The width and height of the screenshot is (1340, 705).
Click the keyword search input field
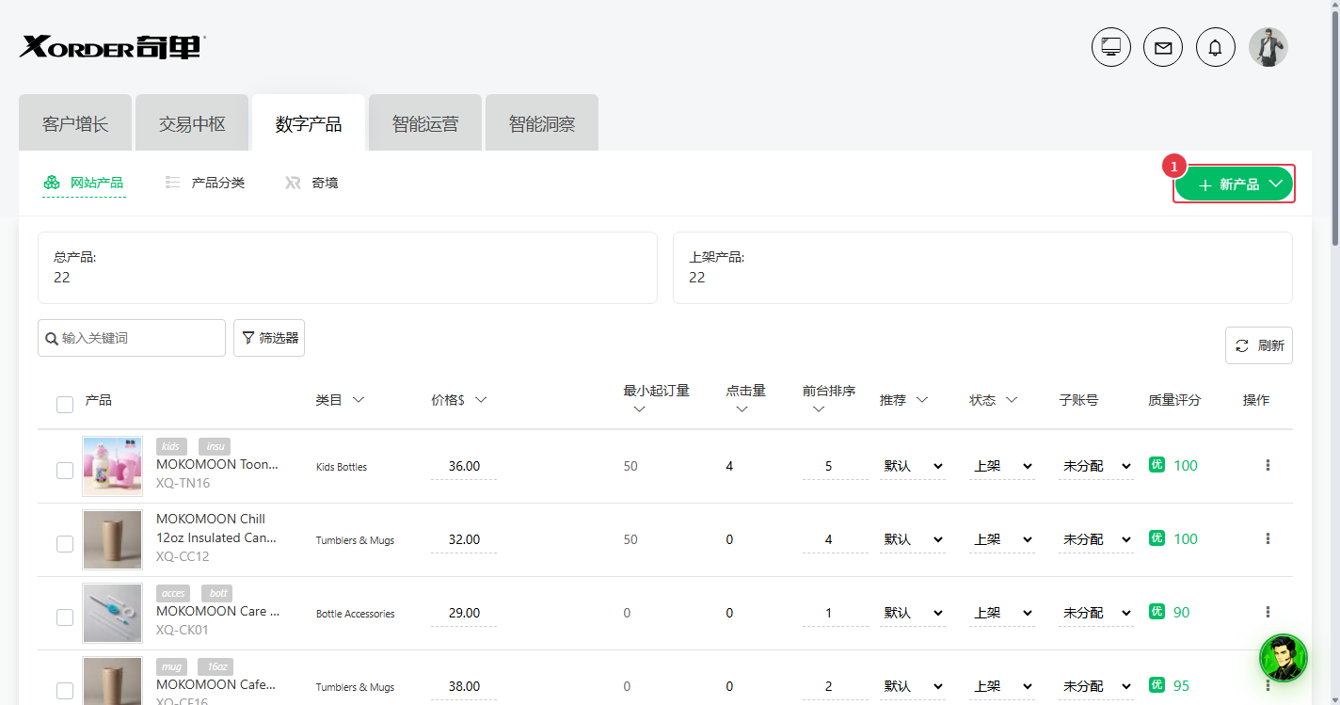click(132, 338)
